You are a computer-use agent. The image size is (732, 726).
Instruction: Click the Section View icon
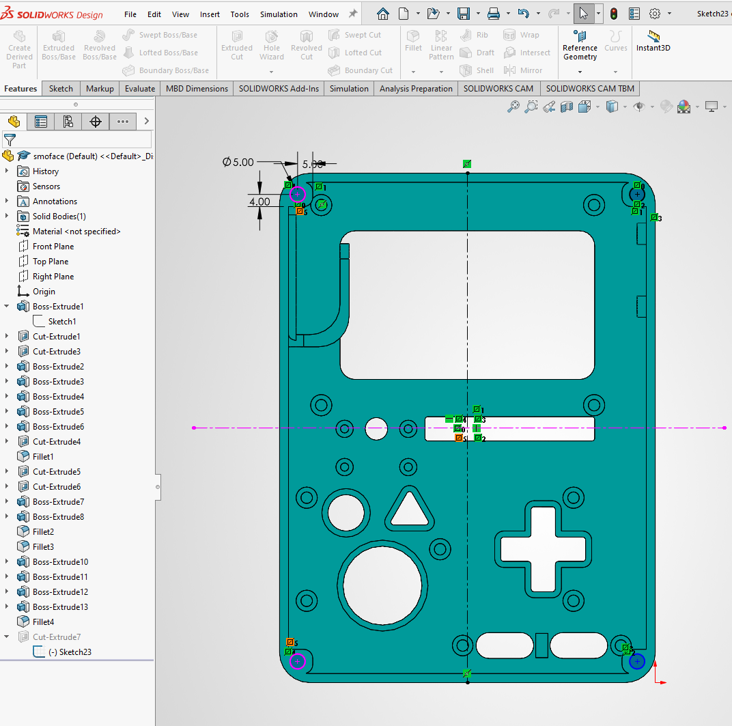click(x=567, y=107)
